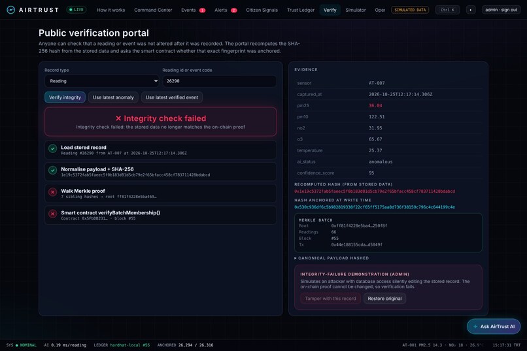Click the sensor value AT-007
This screenshot has height=351, width=527.
coord(377,83)
